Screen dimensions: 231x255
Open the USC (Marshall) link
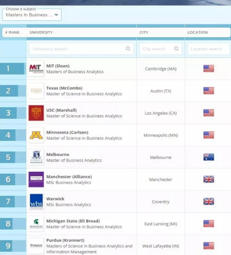click(x=61, y=110)
